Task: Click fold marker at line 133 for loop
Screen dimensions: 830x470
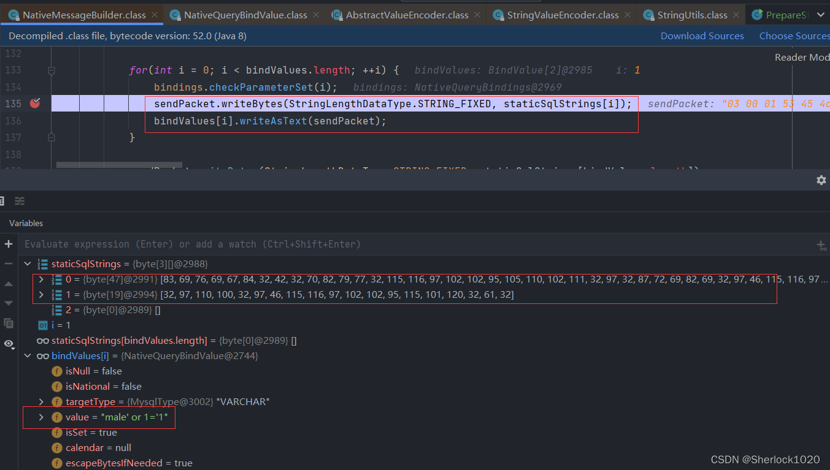Action: [x=52, y=70]
